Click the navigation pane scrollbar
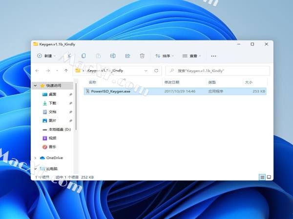293x219 pixels. (76, 107)
